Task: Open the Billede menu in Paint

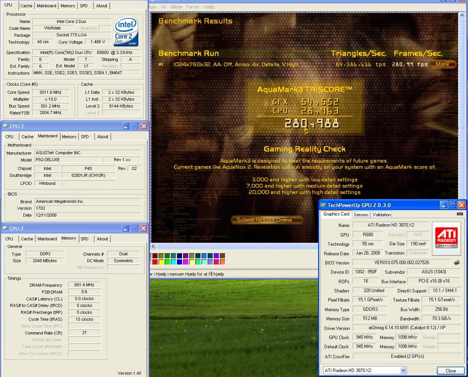Action: pyautogui.click(x=176, y=7)
